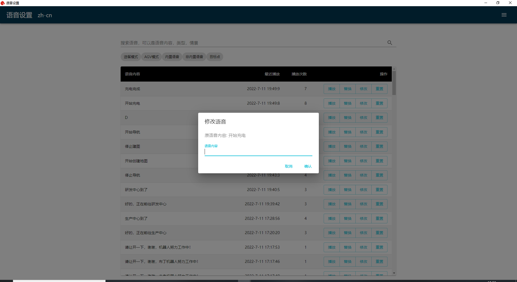The height and width of the screenshot is (282, 517).
Task: Play the 停止导航 voice
Action: tap(331, 175)
